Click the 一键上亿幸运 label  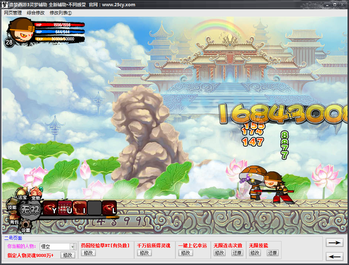click(192, 245)
